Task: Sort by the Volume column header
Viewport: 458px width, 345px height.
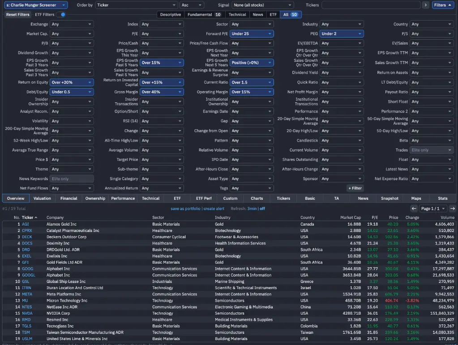Action: pos(448,218)
